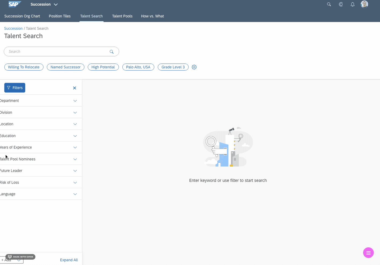Focus the talent Search input field
Screen dimensions: 380x265
pos(61,51)
